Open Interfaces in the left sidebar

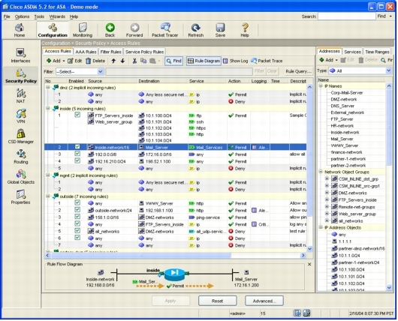[20, 55]
